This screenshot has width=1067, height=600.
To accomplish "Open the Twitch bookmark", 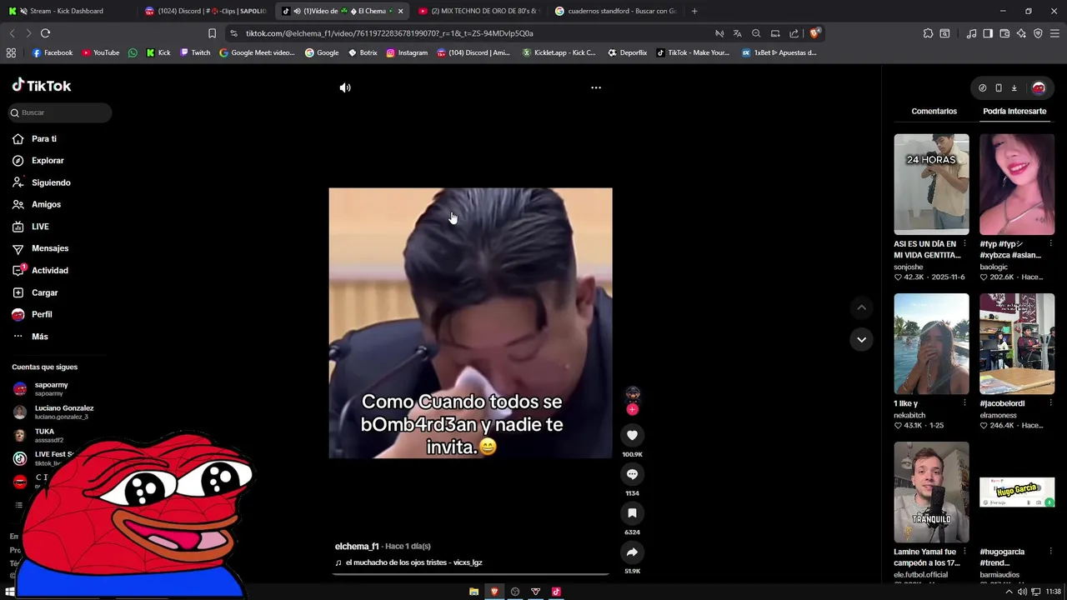I will pos(195,52).
